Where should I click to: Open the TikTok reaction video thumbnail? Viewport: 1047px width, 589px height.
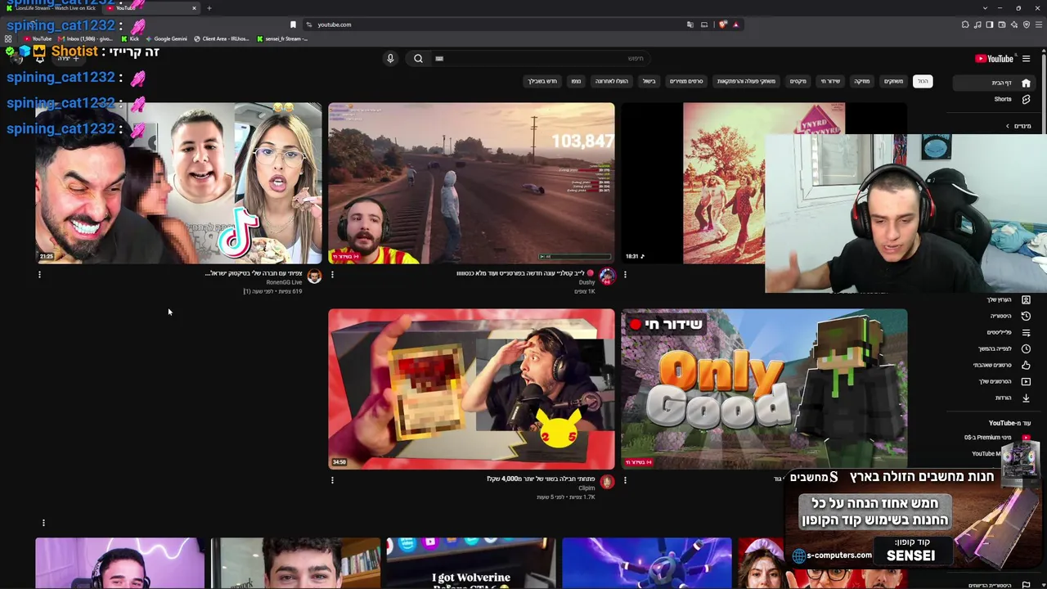pos(178,183)
